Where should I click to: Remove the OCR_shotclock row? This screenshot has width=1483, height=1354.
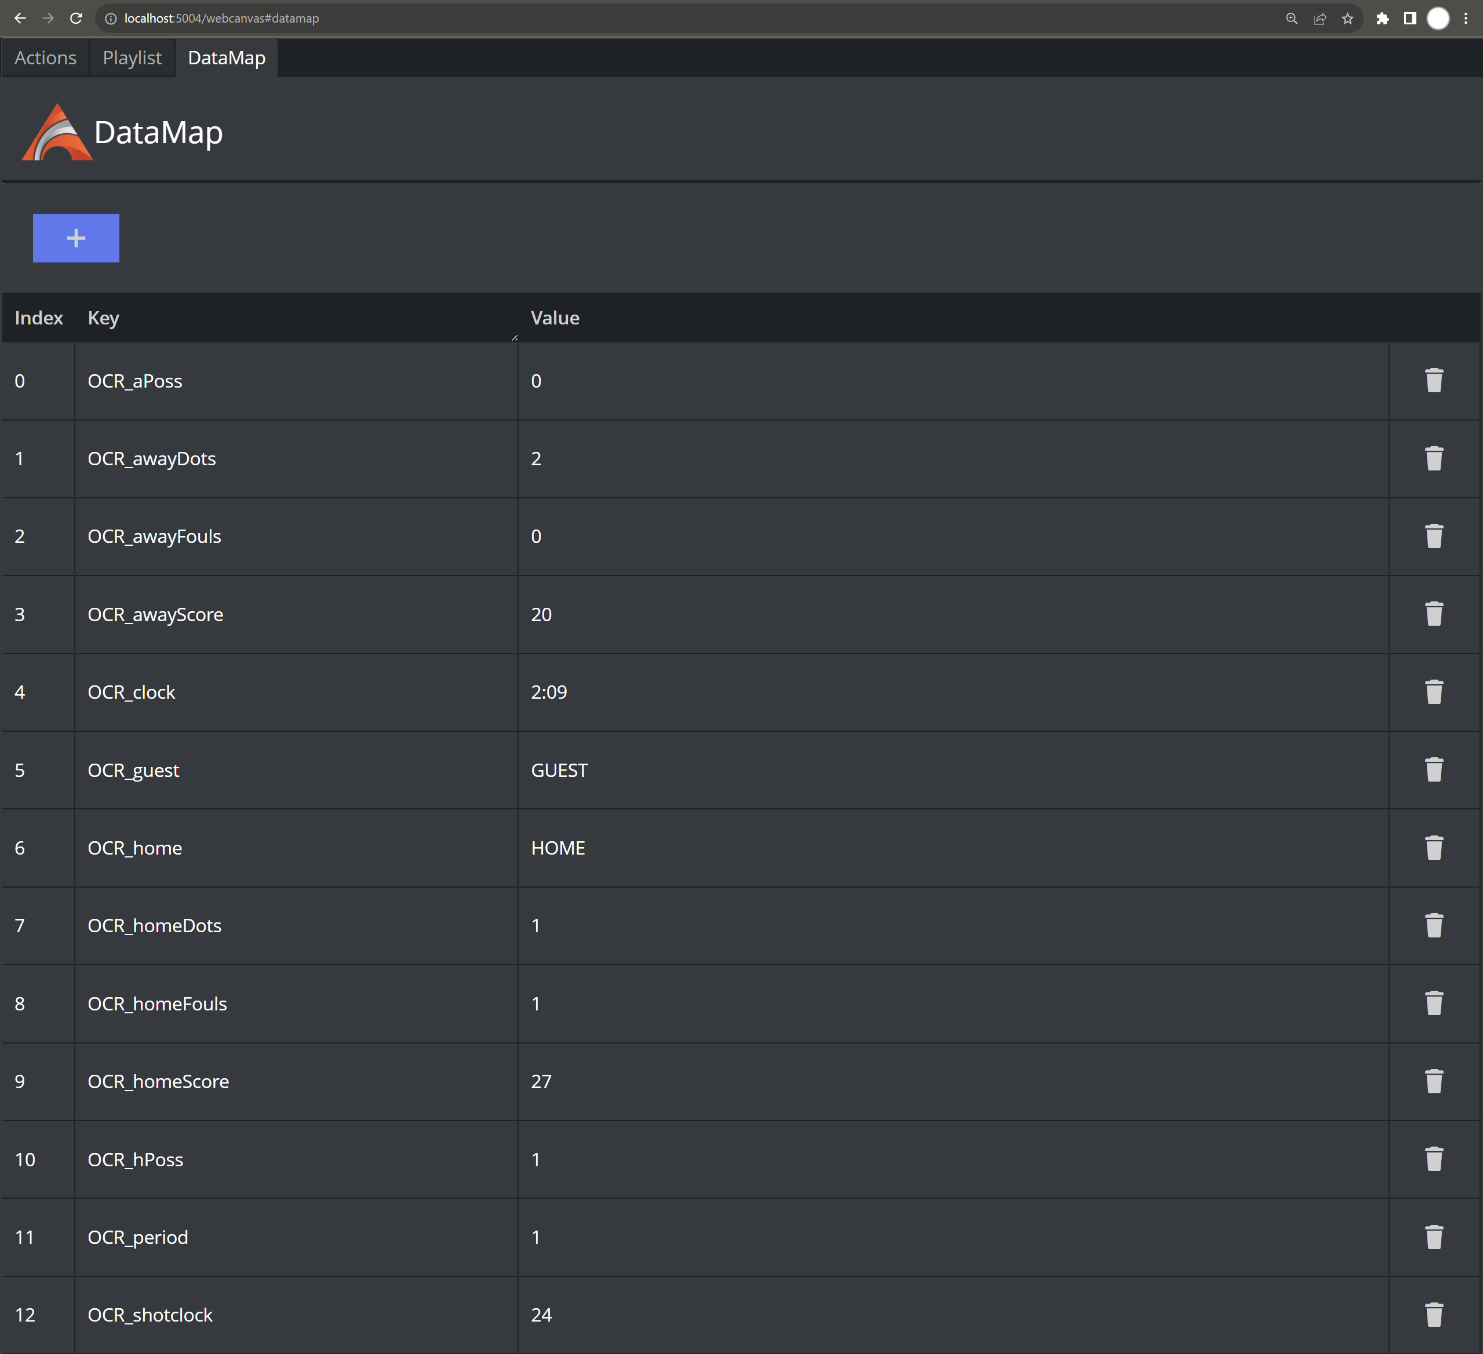(1433, 1315)
